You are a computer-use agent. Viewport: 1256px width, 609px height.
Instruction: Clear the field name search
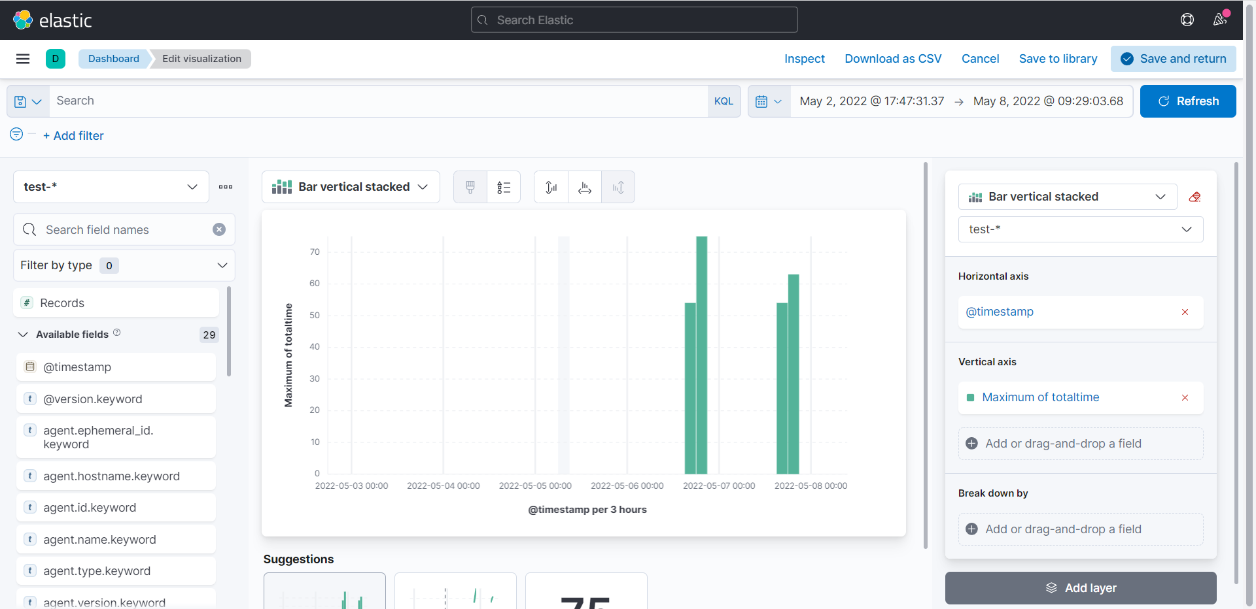point(219,229)
